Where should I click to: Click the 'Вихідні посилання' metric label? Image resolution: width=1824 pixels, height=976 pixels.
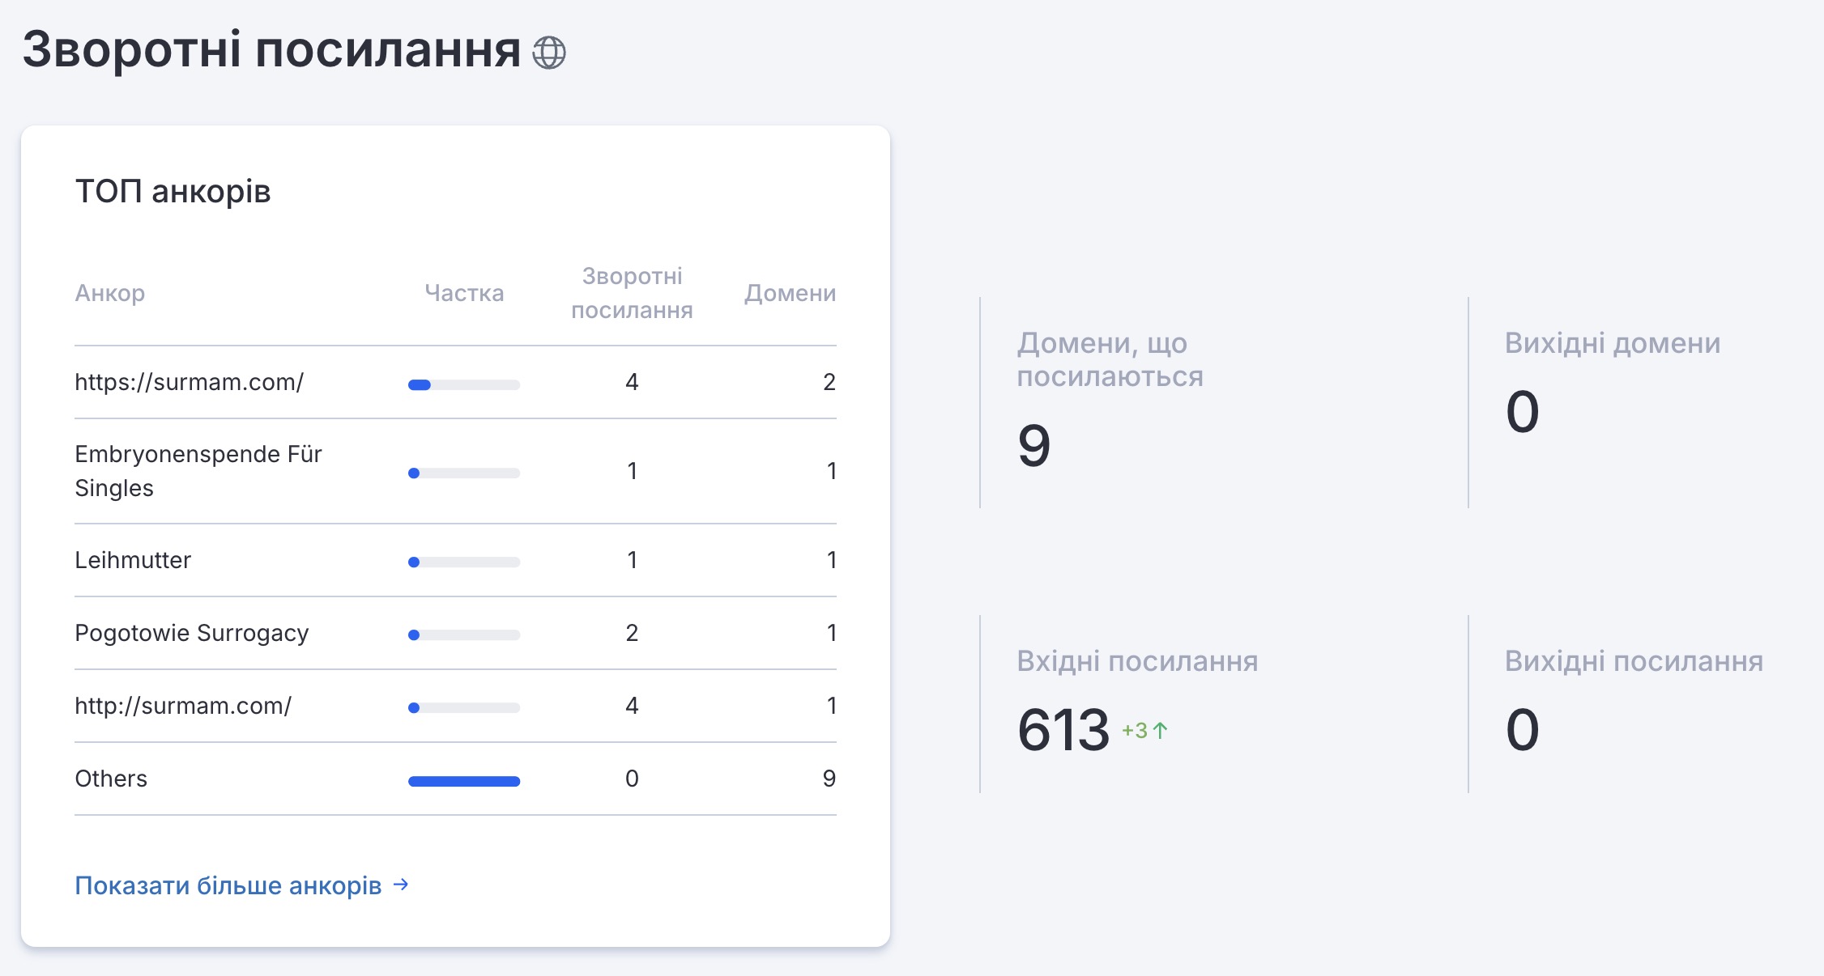click(x=1633, y=661)
